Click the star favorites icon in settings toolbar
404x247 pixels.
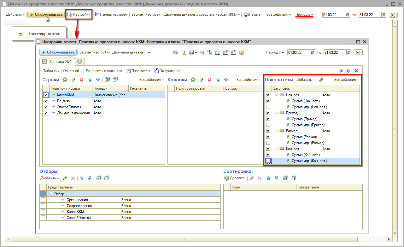point(202,53)
